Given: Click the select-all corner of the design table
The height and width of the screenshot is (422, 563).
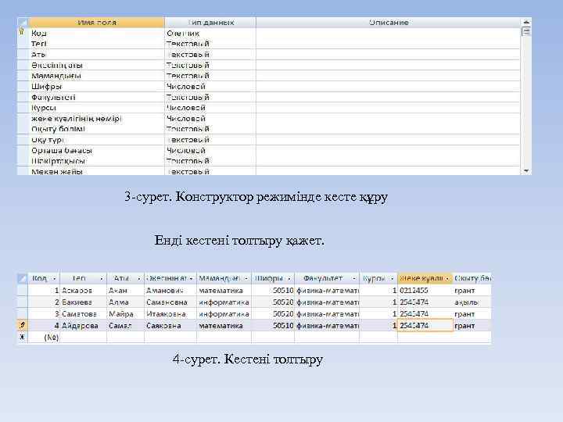Looking at the screenshot, I should click(x=23, y=22).
